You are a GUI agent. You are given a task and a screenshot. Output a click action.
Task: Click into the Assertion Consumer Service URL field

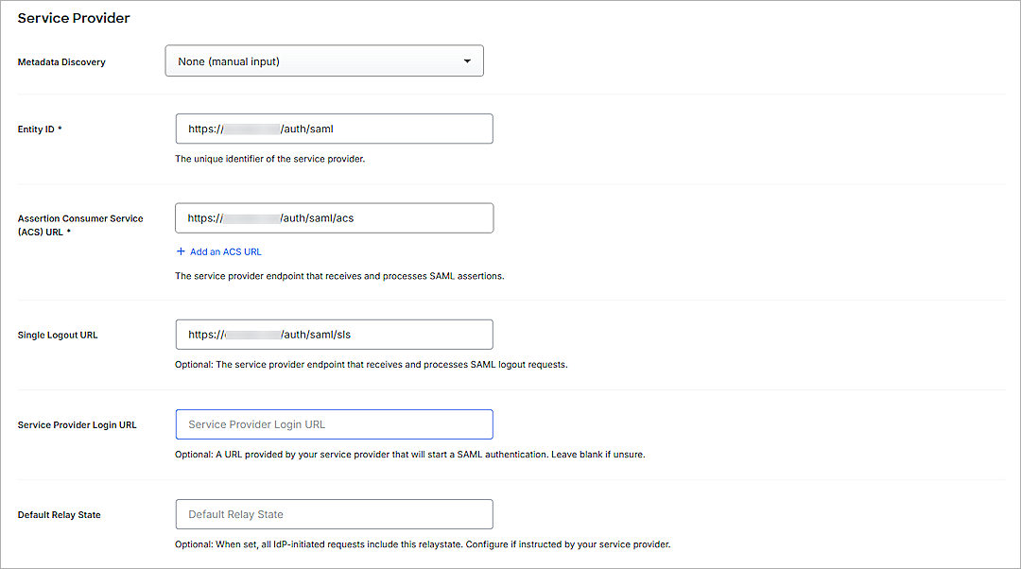pos(334,218)
